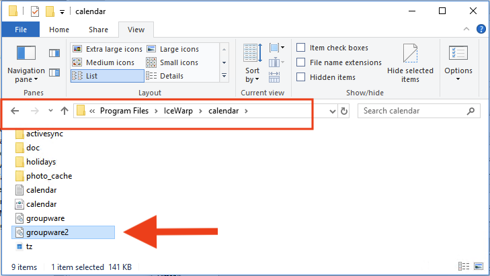
Task: Expand hidden path chevrons in address bar
Action: point(92,111)
